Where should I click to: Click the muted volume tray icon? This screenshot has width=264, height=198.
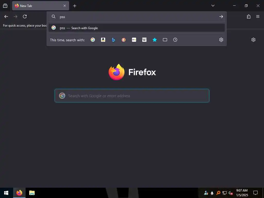point(230,193)
